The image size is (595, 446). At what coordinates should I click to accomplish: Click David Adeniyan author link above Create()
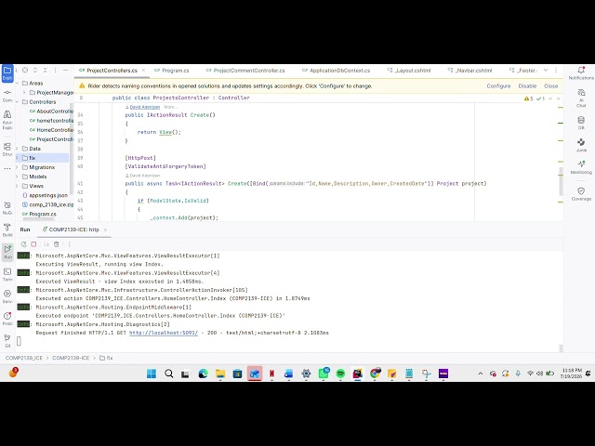[x=145, y=107]
